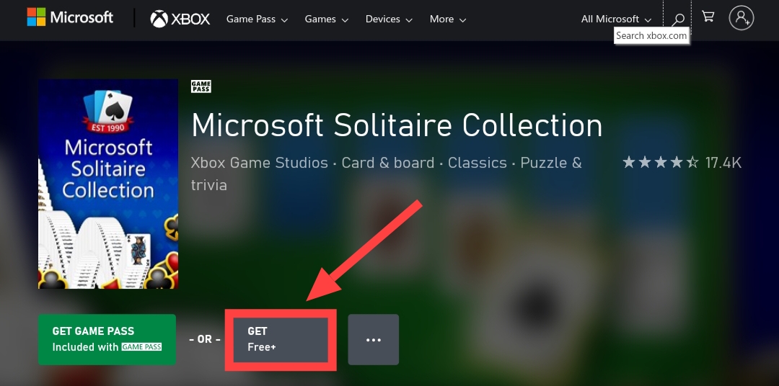Viewport: 779px width, 386px height.
Task: Click the Microsoft logo
Action: [70, 18]
